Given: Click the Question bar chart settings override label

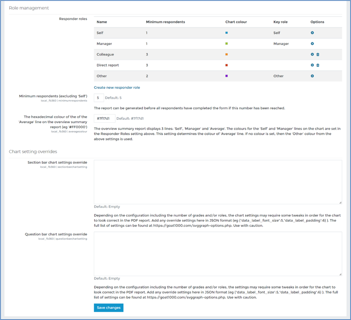Looking at the screenshot, I should click(x=56, y=234).
